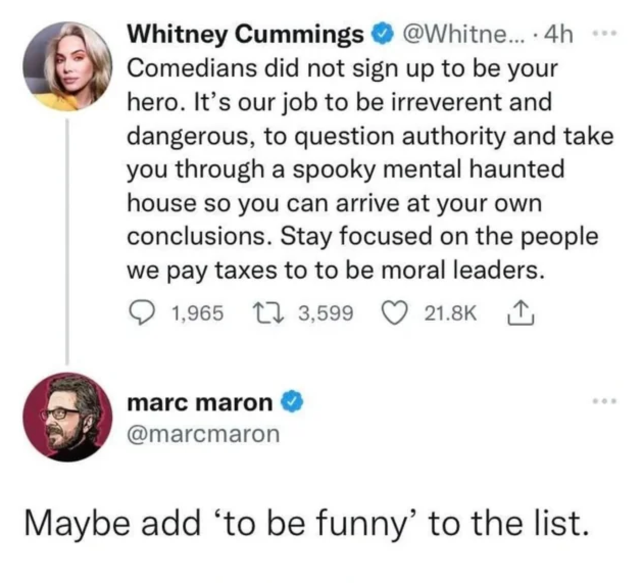This screenshot has width=643, height=583.
Task: Click the 21.8K likes count
Action: (x=451, y=313)
